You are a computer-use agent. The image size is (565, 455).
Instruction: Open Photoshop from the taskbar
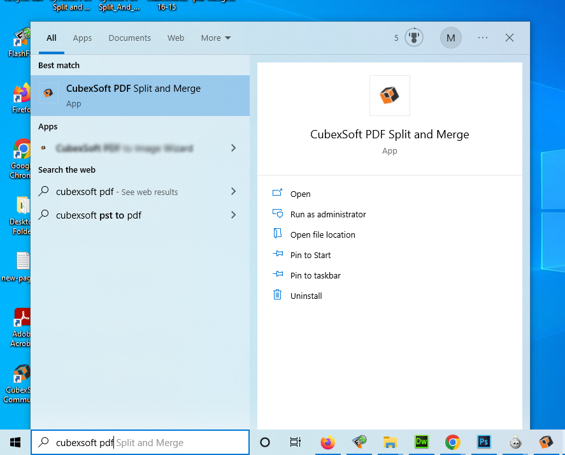[x=483, y=442]
